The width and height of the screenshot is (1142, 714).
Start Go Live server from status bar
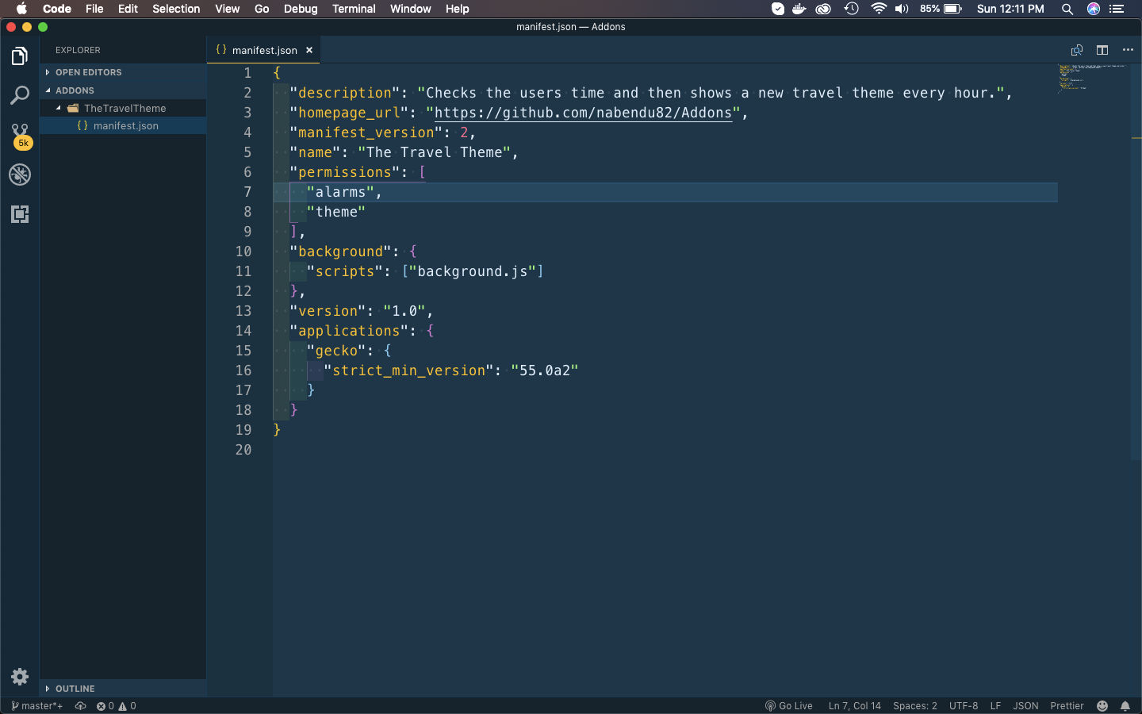(x=789, y=706)
